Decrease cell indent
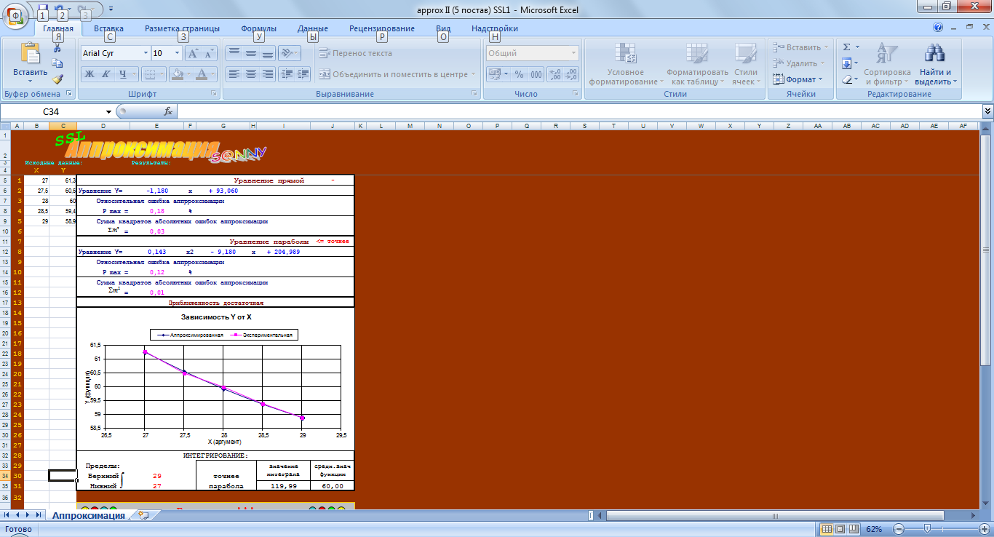This screenshot has height=537, width=994. point(286,73)
